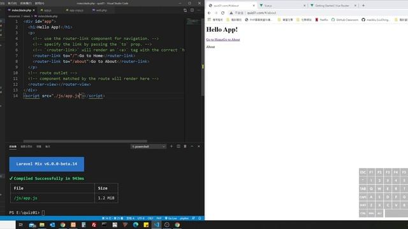Open the GitHub Classroom bookmark
Image resolution: width=408 pixels, height=229 pixels.
coord(345,20)
